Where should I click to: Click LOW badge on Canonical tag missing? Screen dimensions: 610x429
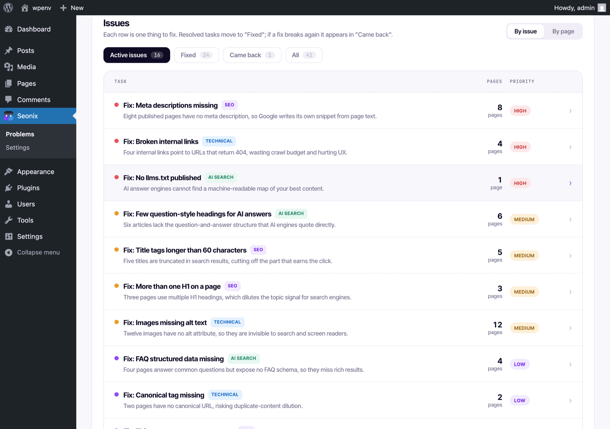coord(519,400)
